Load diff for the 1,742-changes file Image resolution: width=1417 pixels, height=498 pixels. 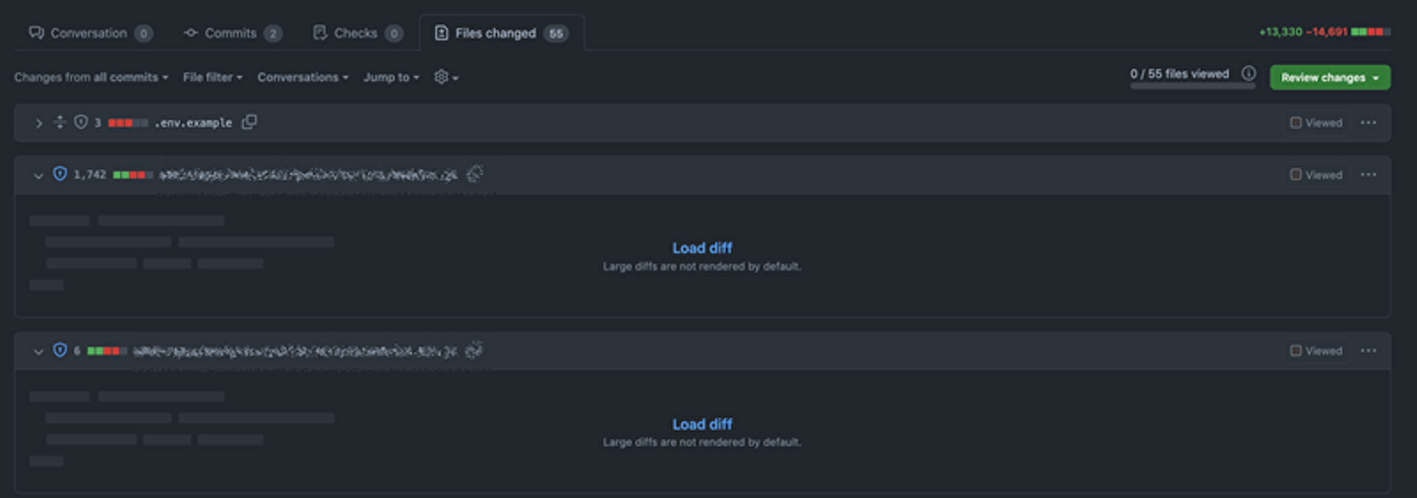click(702, 248)
